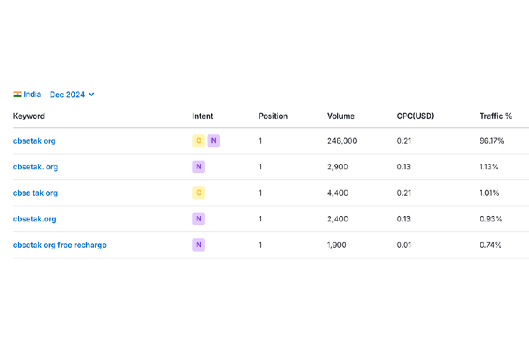Image resolution: width=529 pixels, height=340 pixels.
Task: Open the 'cbse tak org' keyword link
Action: point(35,193)
